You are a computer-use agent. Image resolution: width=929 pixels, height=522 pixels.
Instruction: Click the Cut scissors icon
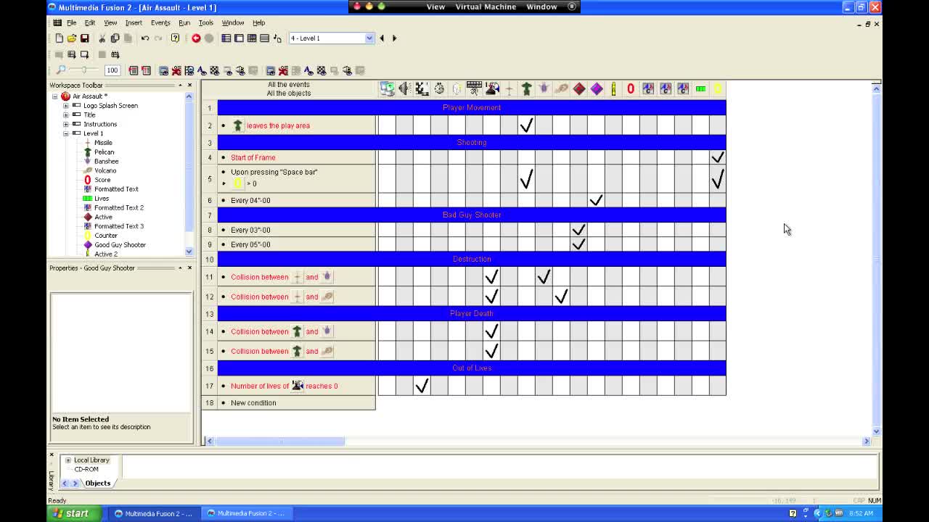pyautogui.click(x=102, y=38)
